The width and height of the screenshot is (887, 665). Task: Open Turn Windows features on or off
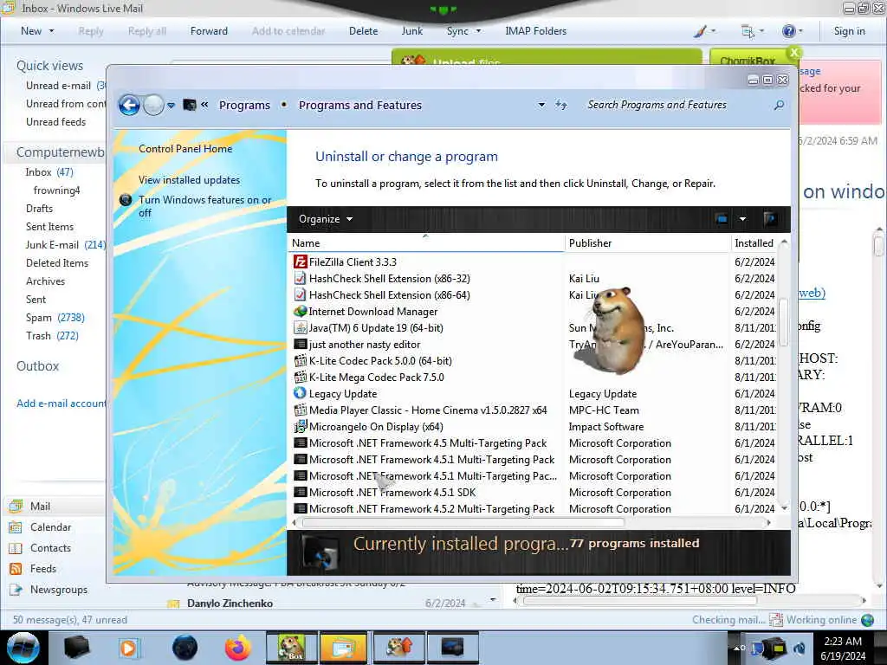point(204,206)
